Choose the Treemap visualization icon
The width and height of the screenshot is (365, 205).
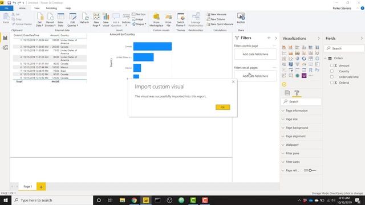(x=310, y=59)
